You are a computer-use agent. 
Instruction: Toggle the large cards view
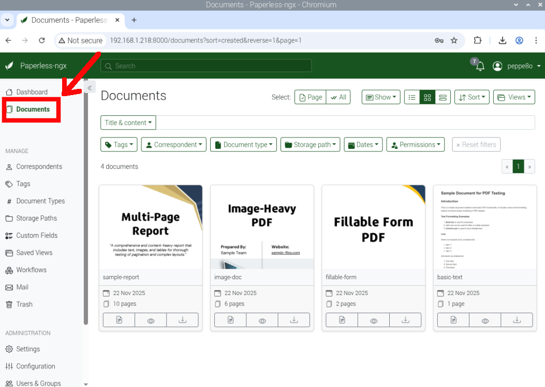[x=443, y=97]
